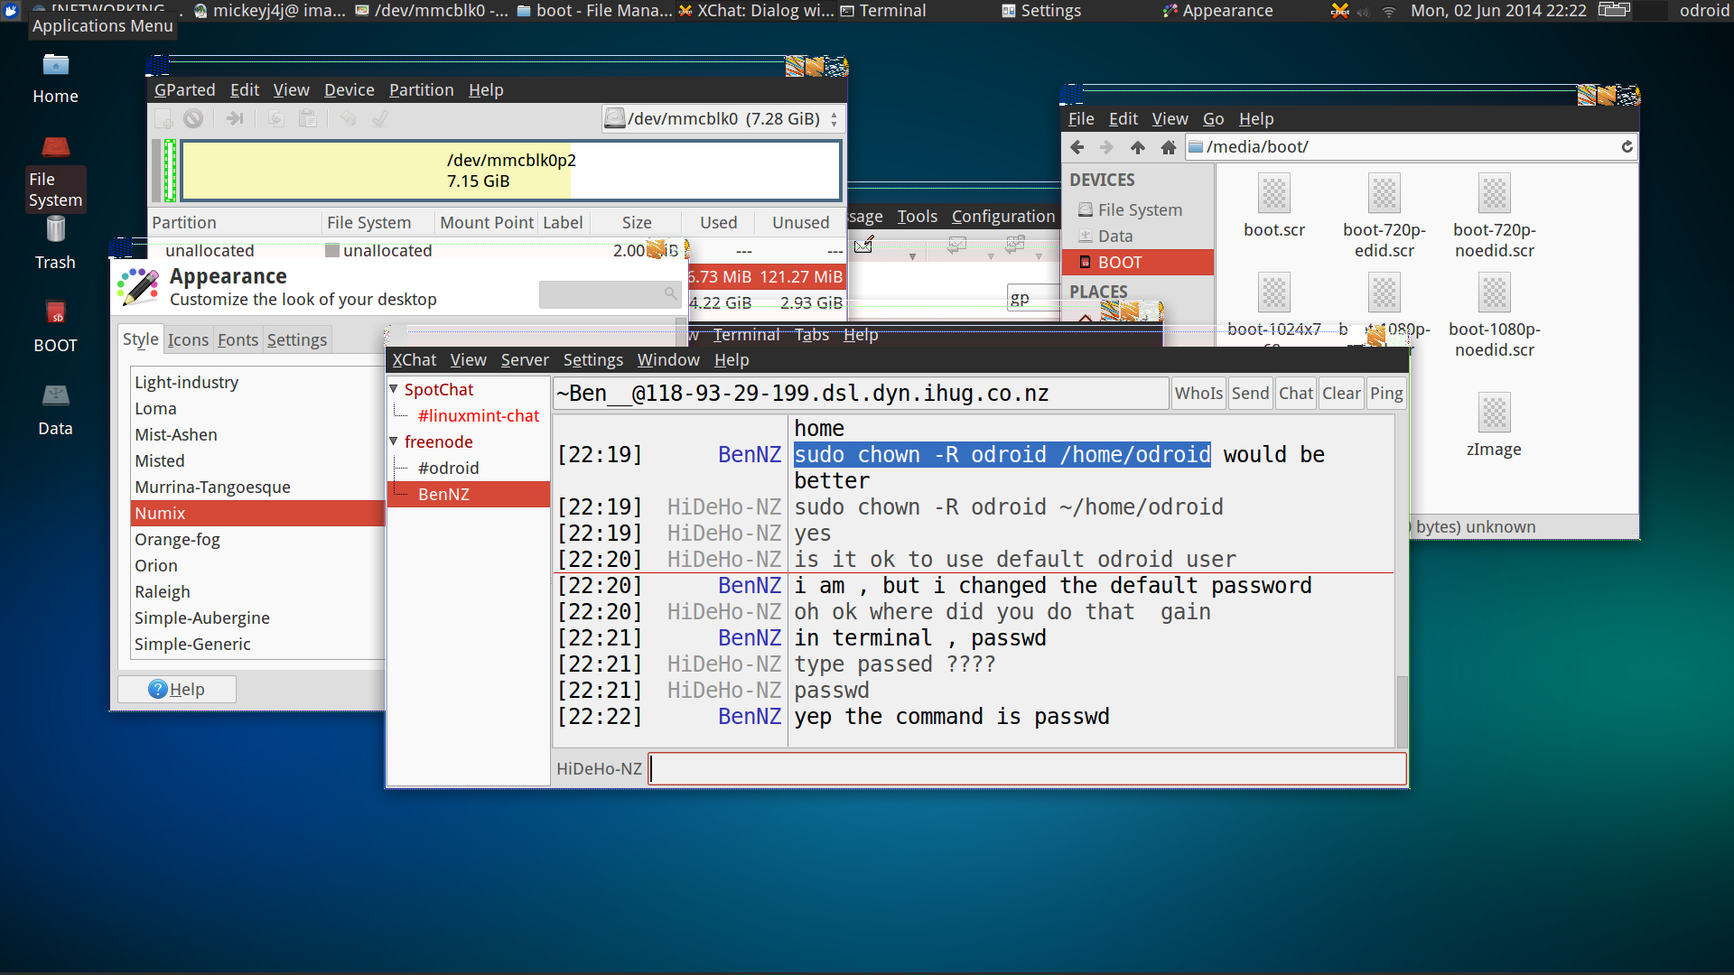Open the Device menu in GParted

(349, 89)
